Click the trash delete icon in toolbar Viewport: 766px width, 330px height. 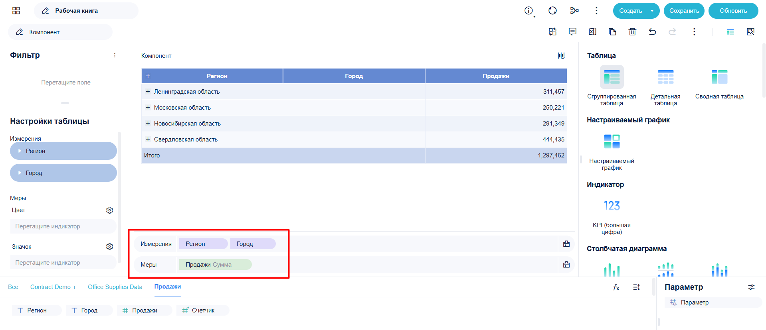point(632,31)
